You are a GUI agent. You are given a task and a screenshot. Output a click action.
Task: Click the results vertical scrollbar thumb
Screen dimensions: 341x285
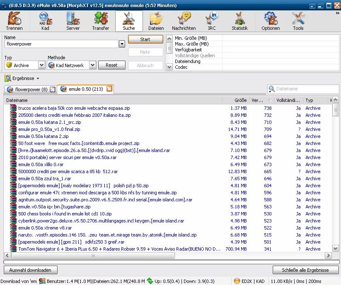point(335,110)
